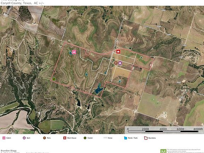Screen dimensions: 204x153
Task: Click the Cabin legend icon
Action: [4, 138]
